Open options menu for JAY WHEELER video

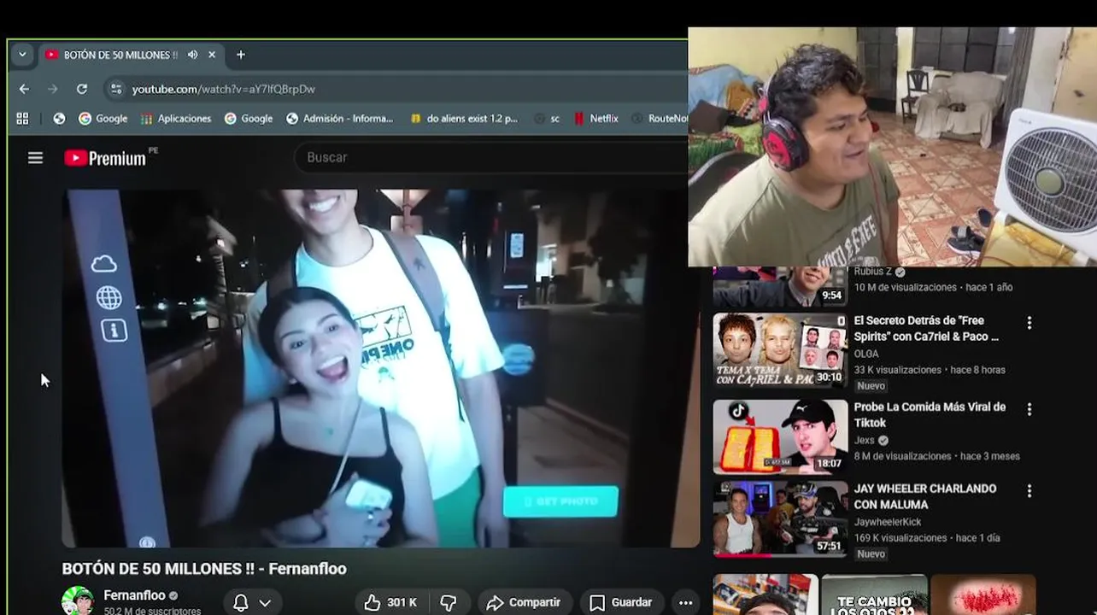1029,490
